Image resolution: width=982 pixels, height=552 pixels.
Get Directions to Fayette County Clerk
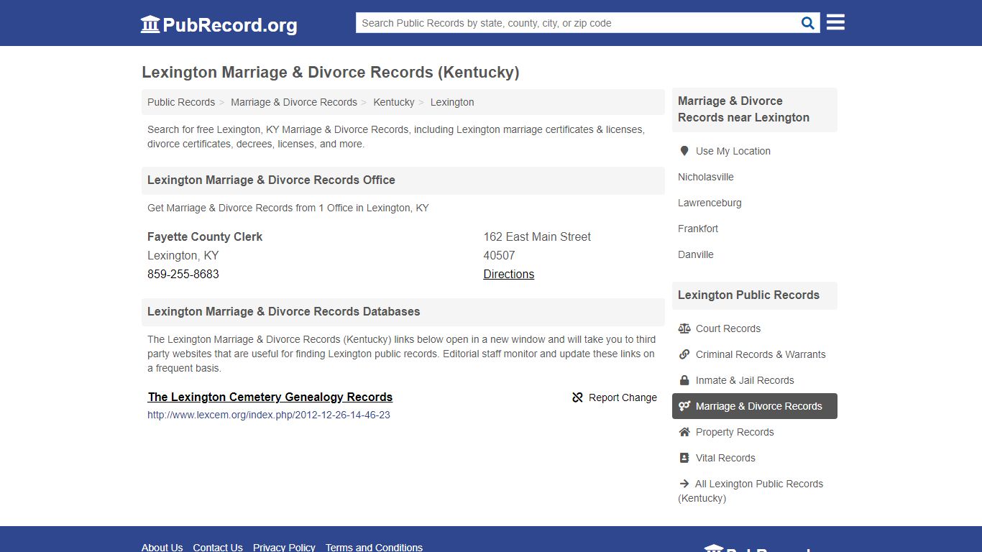[x=509, y=274]
